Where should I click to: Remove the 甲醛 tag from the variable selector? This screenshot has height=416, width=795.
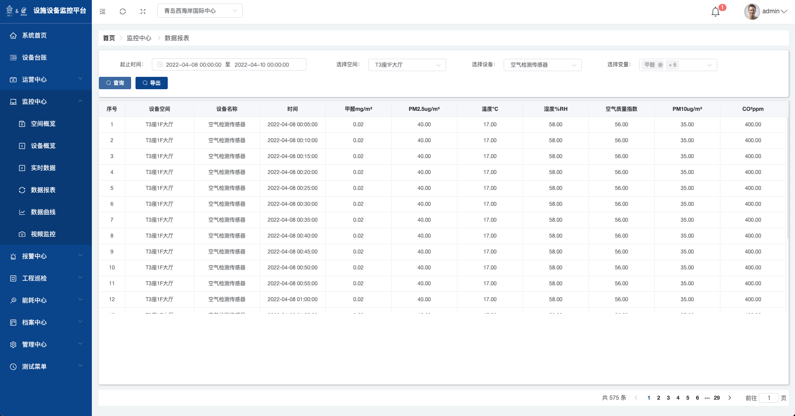pyautogui.click(x=660, y=65)
